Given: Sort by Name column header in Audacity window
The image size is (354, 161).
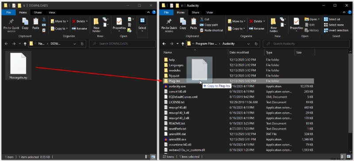Looking at the screenshot, I should click(x=195, y=52).
